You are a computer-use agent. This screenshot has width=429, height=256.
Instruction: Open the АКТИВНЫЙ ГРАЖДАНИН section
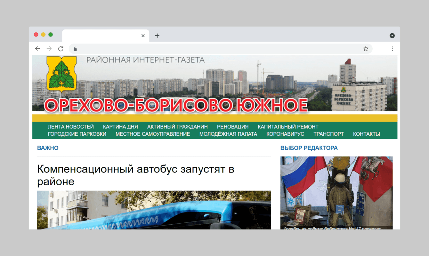[x=177, y=126]
